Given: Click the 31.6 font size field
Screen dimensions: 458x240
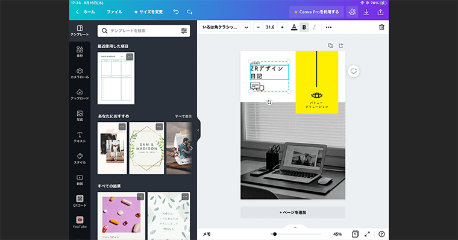Looking at the screenshot, I should pos(270,27).
